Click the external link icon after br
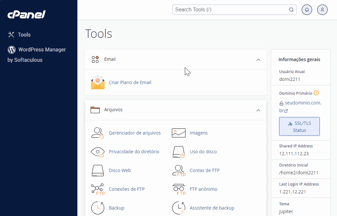 coord(286,111)
